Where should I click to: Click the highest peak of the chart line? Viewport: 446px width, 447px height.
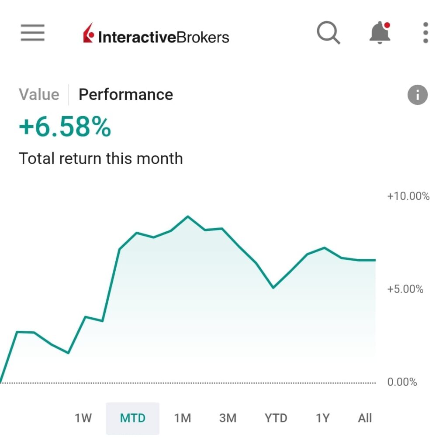click(x=188, y=217)
